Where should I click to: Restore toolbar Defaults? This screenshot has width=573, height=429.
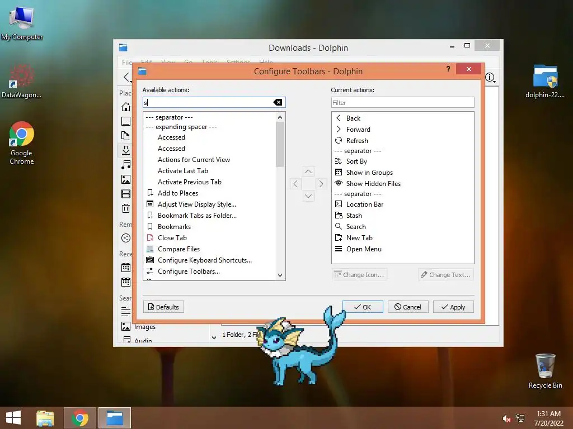pyautogui.click(x=163, y=307)
